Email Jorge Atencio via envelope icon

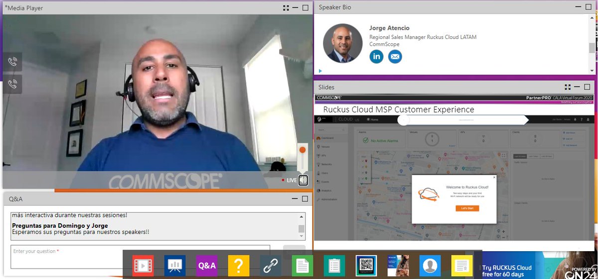(395, 57)
